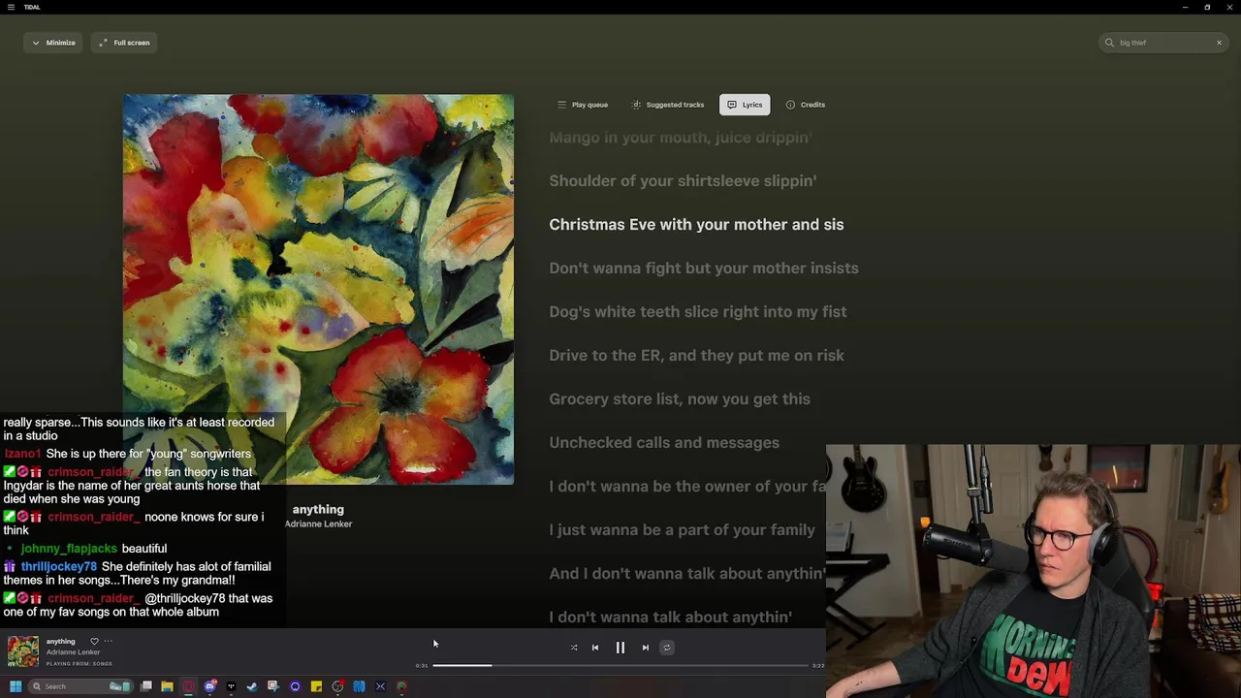
Task: Open Discord from the taskbar
Action: (209, 686)
